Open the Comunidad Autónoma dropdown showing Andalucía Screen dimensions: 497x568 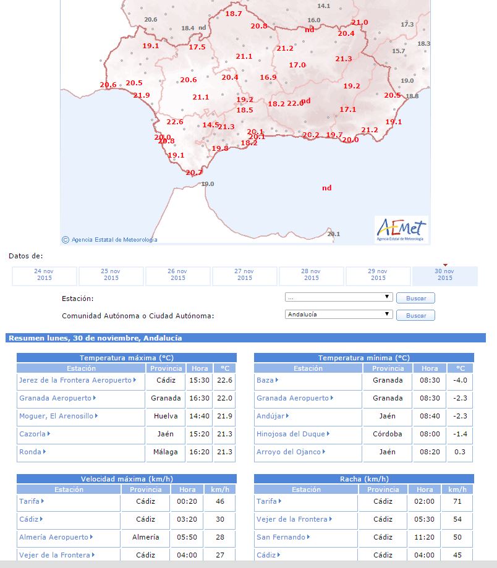(x=339, y=315)
